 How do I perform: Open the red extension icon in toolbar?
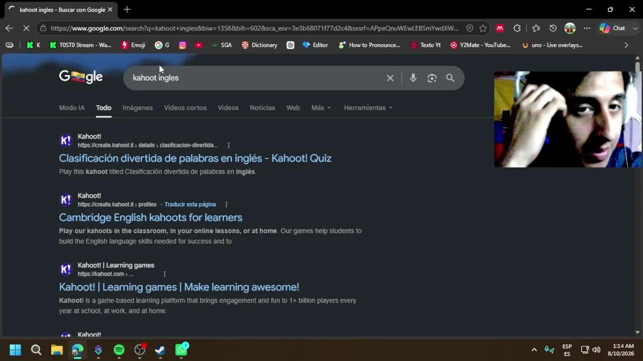[500, 28]
